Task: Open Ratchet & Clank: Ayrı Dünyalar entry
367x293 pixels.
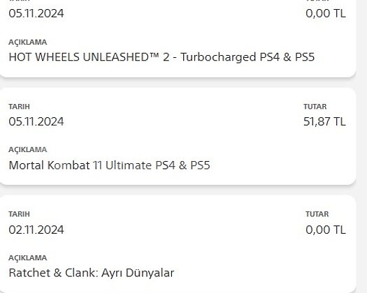Action: click(92, 273)
